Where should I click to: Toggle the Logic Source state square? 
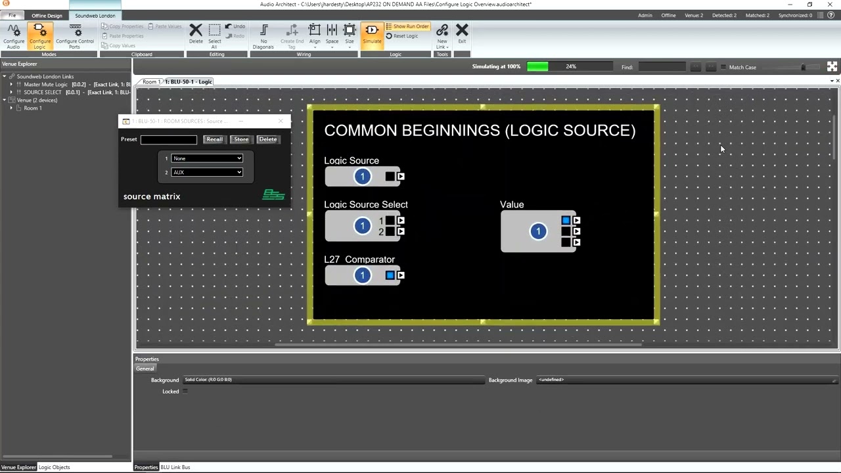(x=390, y=176)
